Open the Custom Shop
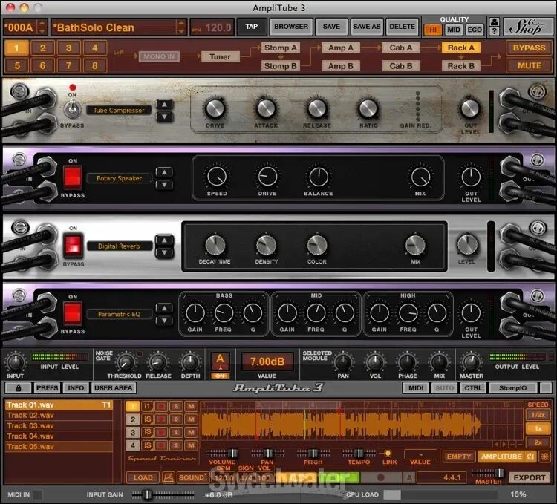Image resolution: width=557 pixels, height=504 pixels. (530, 27)
